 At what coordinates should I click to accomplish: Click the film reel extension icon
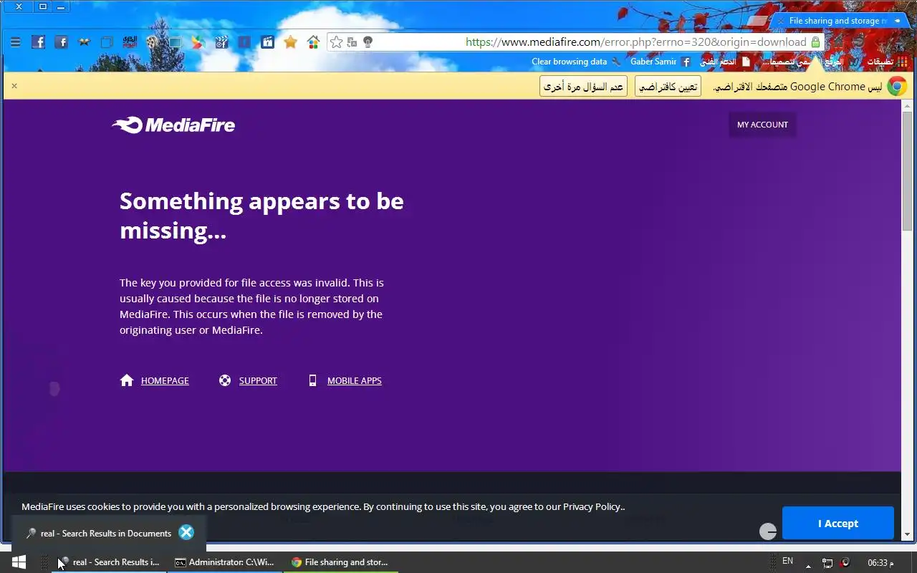[x=152, y=42]
